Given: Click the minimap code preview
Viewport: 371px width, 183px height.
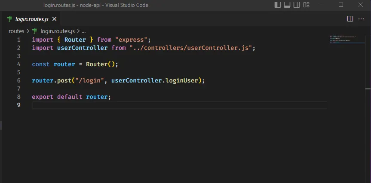Looking at the screenshot, I should pyautogui.click(x=346, y=39).
